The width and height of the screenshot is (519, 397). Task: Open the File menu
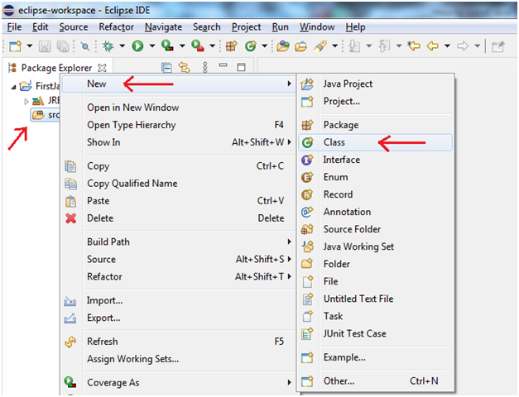pos(14,27)
